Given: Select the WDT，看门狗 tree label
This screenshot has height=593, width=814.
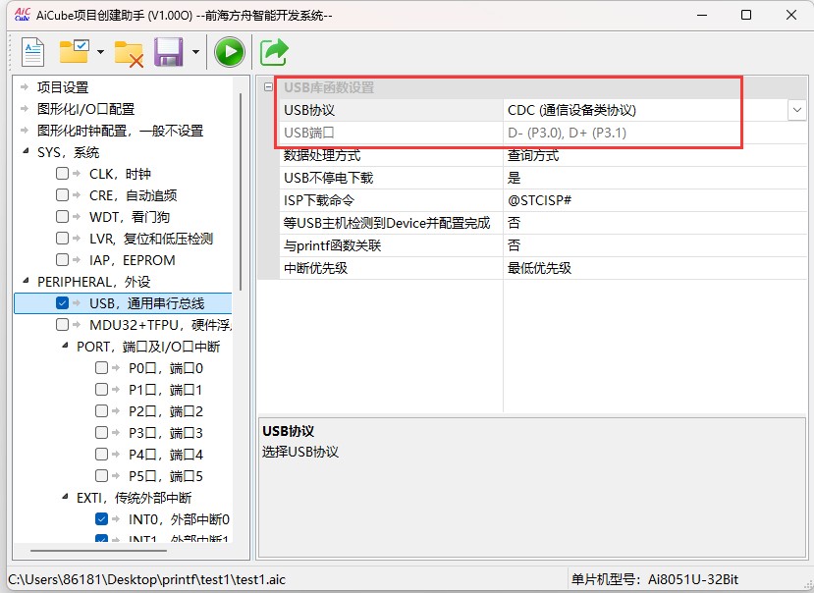Looking at the screenshot, I should pos(130,217).
